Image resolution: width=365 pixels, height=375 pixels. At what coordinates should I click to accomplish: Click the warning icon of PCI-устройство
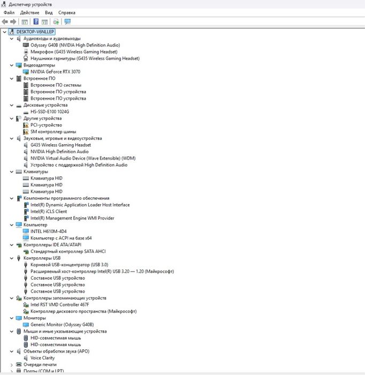pos(26,125)
